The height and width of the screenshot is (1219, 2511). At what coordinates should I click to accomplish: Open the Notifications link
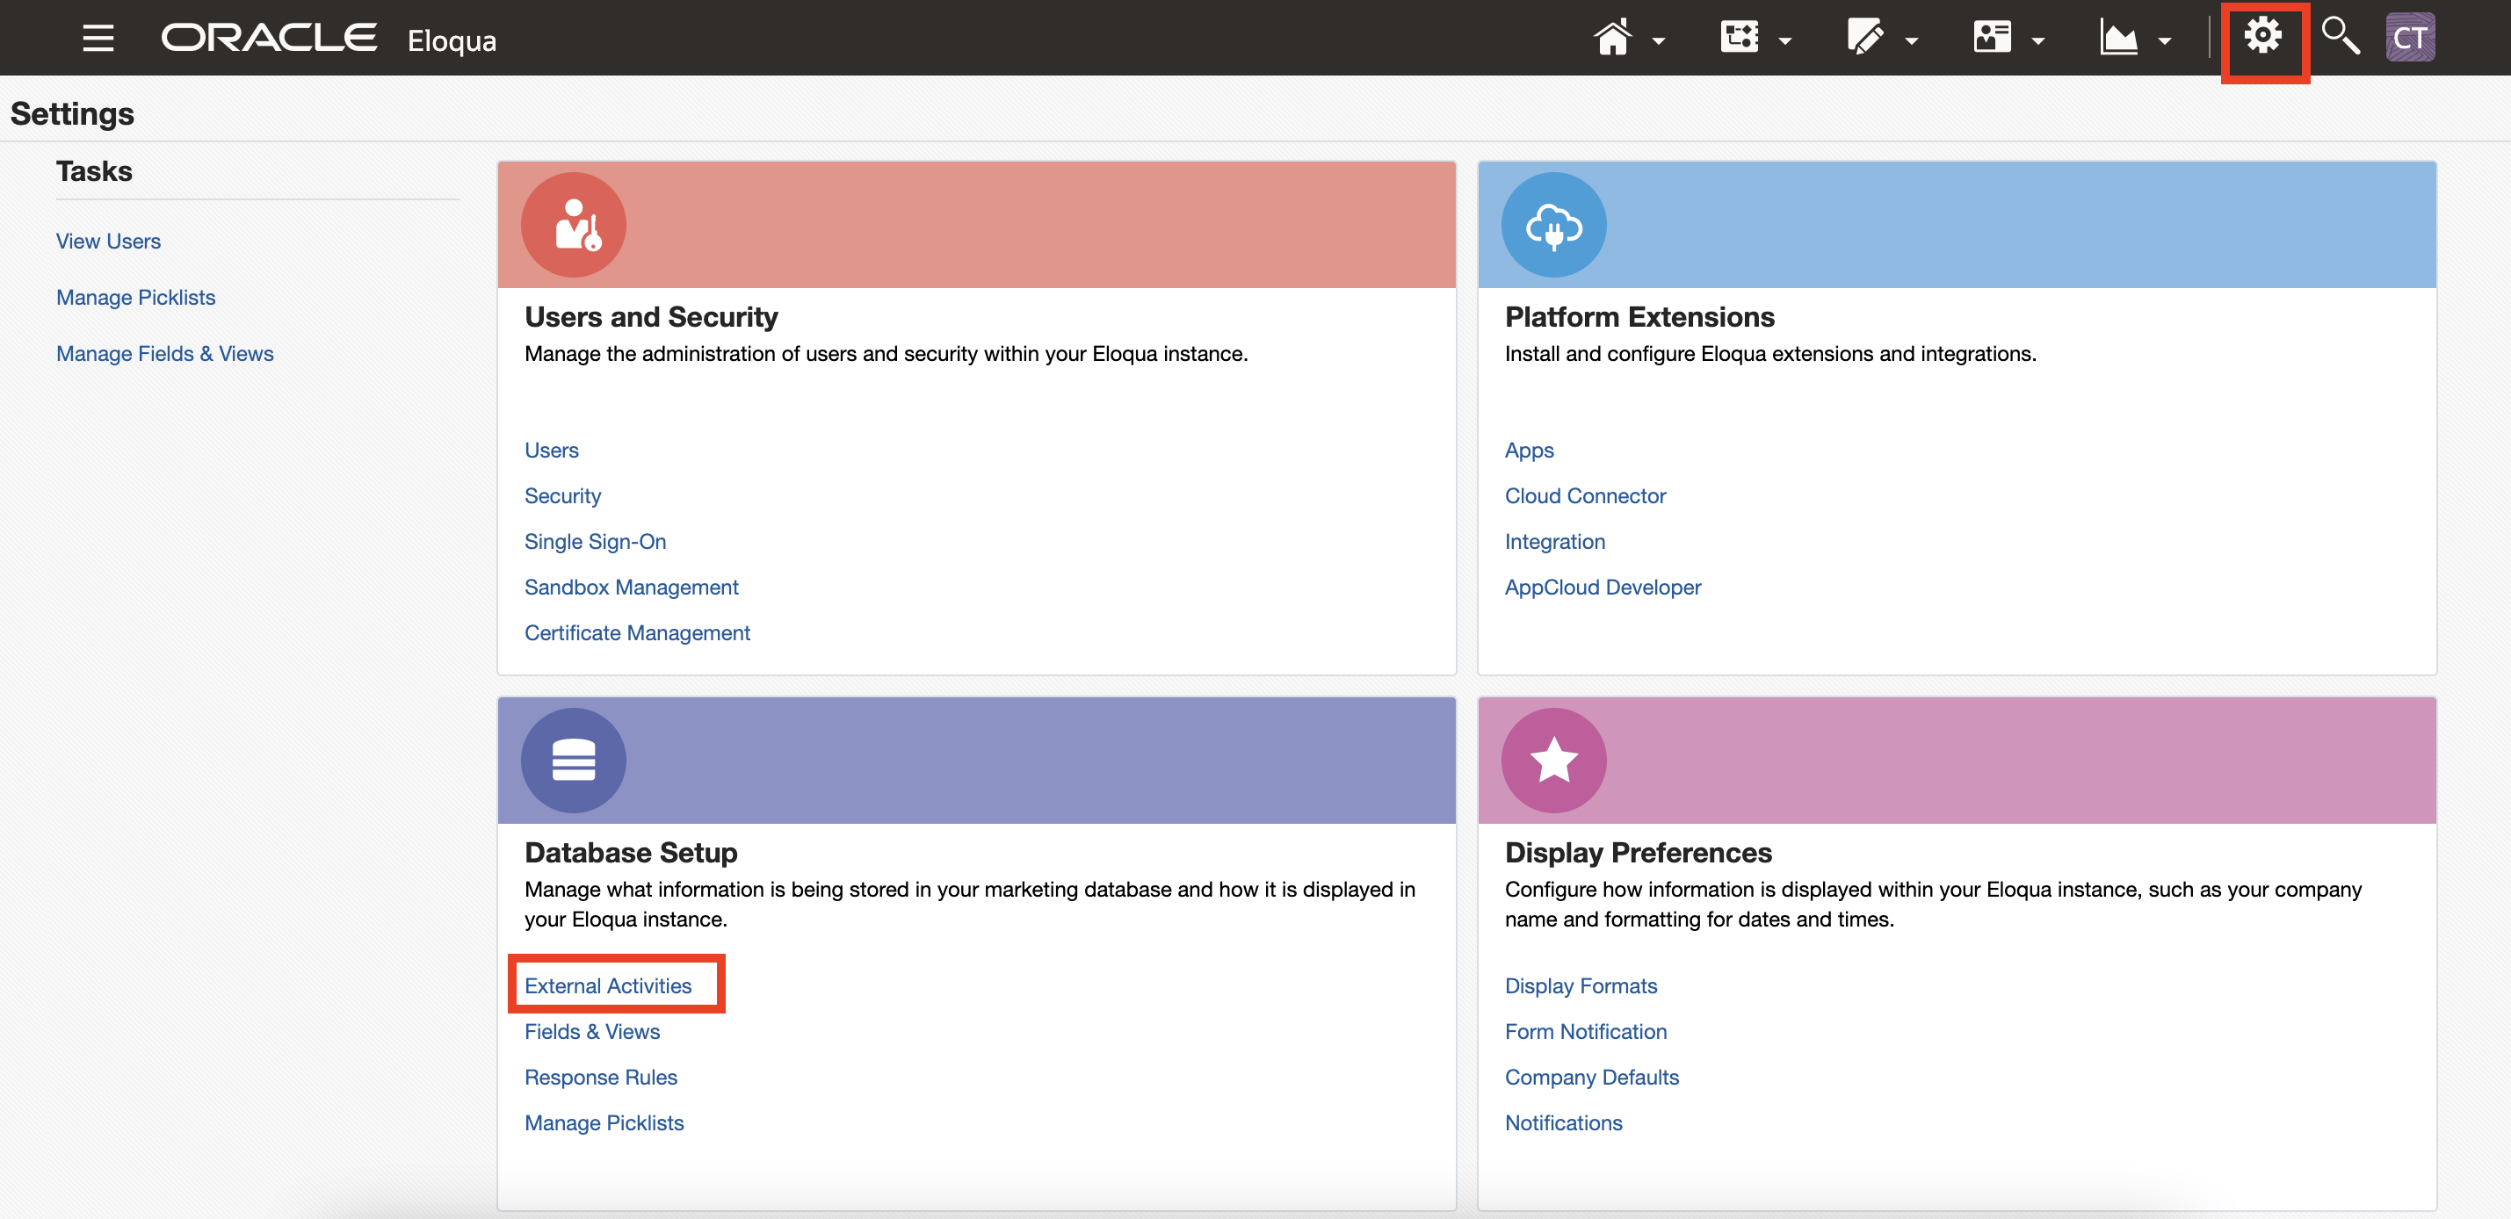[x=1564, y=1123]
